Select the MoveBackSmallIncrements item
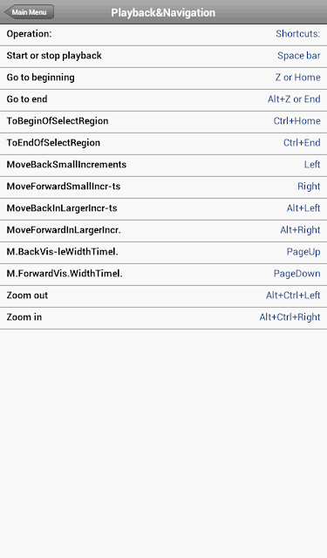This screenshot has width=327, height=558. [x=163, y=166]
